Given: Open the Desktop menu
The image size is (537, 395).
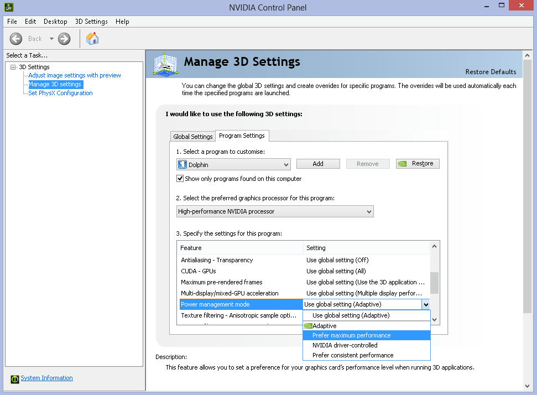Looking at the screenshot, I should point(55,21).
